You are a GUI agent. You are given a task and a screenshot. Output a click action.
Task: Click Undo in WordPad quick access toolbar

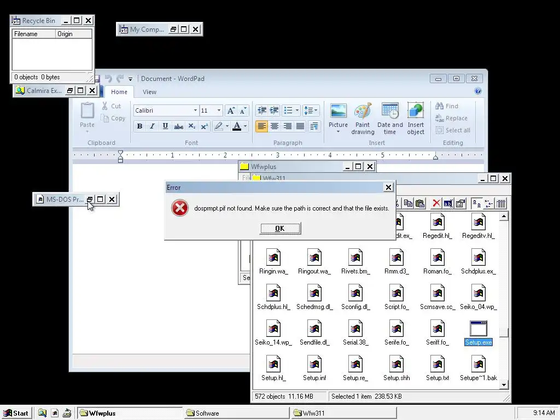pos(108,79)
